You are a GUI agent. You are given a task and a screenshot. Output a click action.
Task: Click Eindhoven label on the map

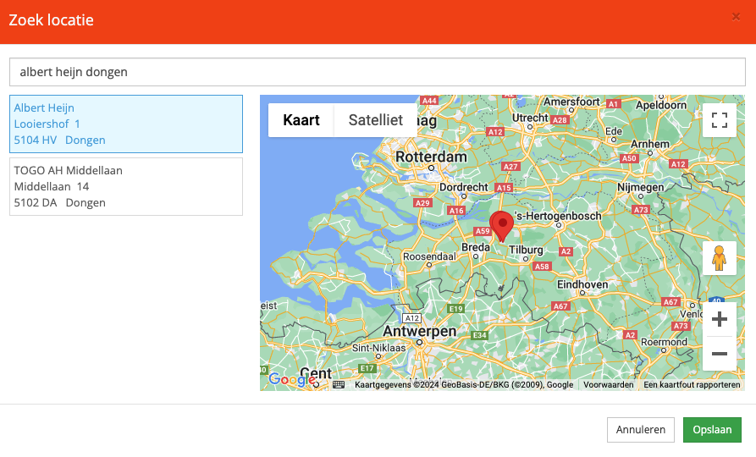(x=582, y=284)
